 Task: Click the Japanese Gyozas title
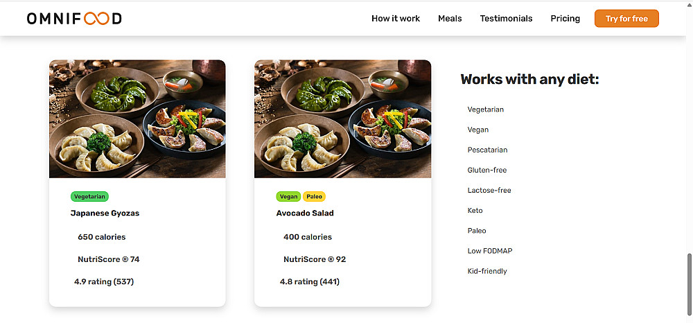point(105,213)
